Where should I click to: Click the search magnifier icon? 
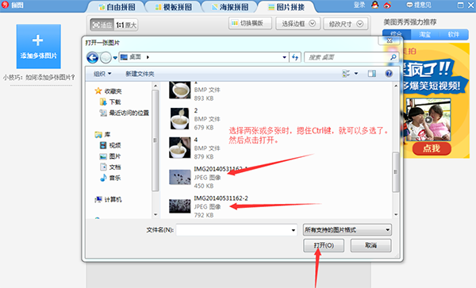click(393, 57)
